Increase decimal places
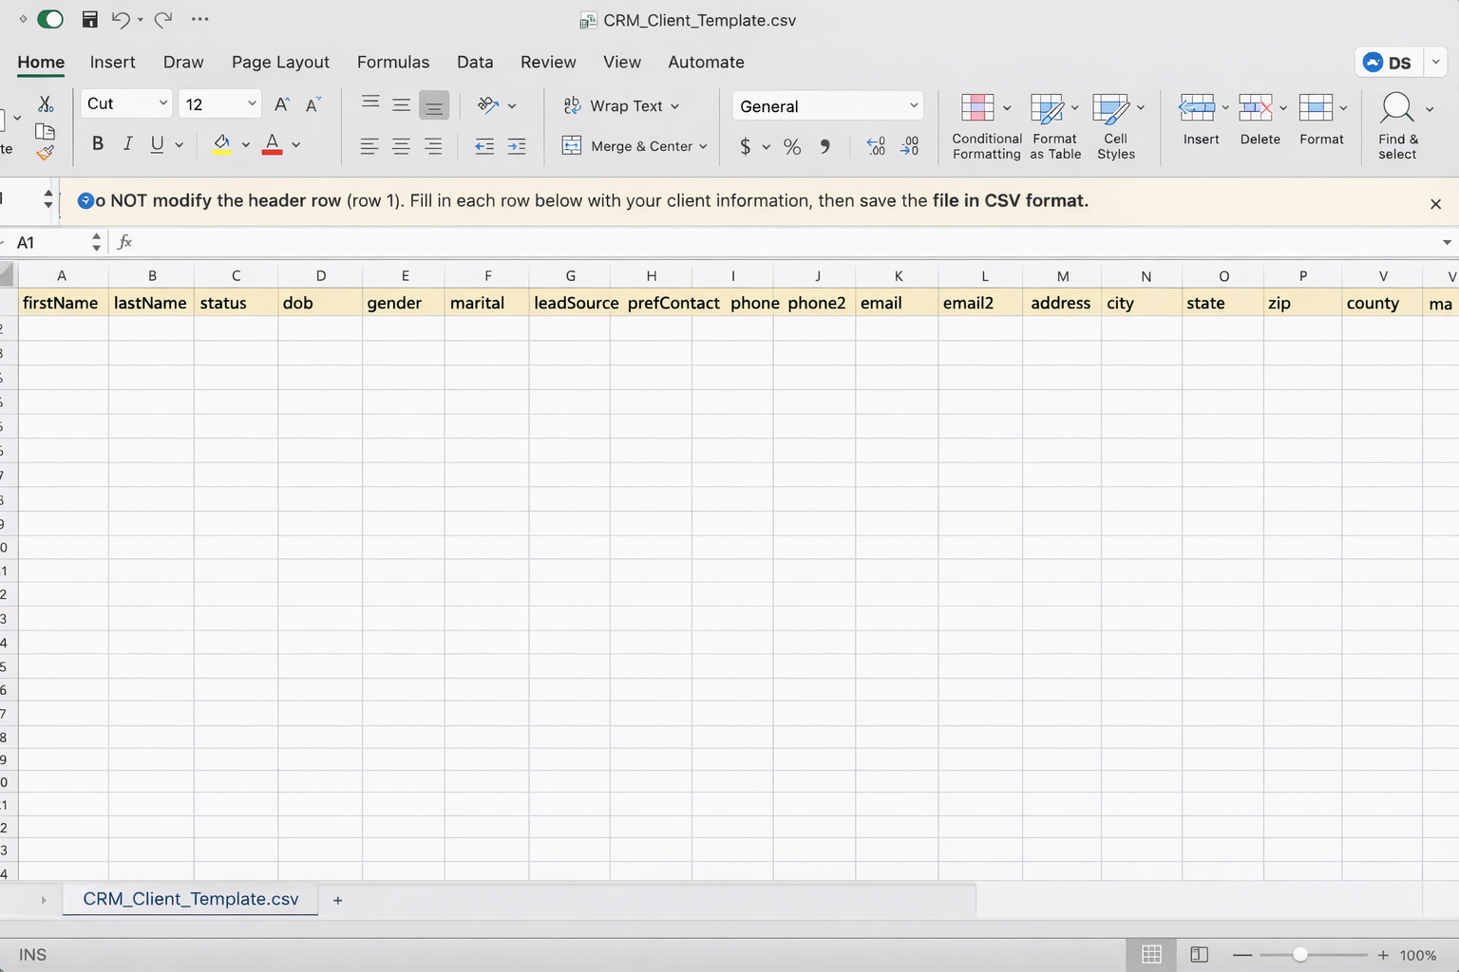The height and width of the screenshot is (972, 1459). coord(875,146)
